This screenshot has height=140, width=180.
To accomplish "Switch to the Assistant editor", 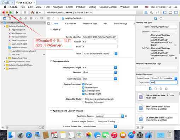I will click(x=152, y=12).
